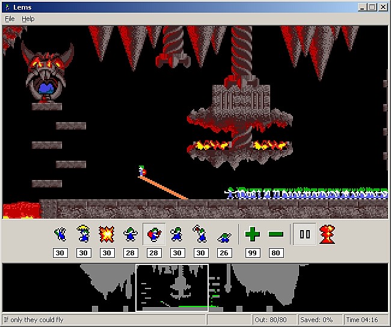Select the Blocker skill icon
The width and height of the screenshot is (391, 327).
click(x=130, y=234)
